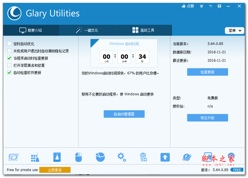The height and width of the screenshot is (178, 248).
Task: Click the Glary Utilities crescent logo
Action: pos(14,13)
